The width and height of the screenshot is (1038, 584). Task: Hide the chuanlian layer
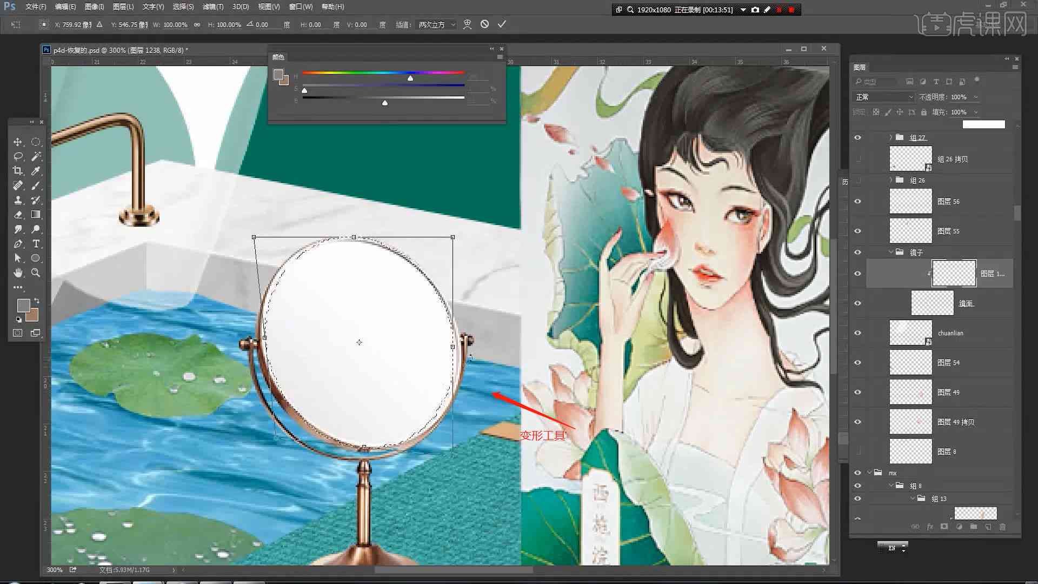tap(857, 333)
